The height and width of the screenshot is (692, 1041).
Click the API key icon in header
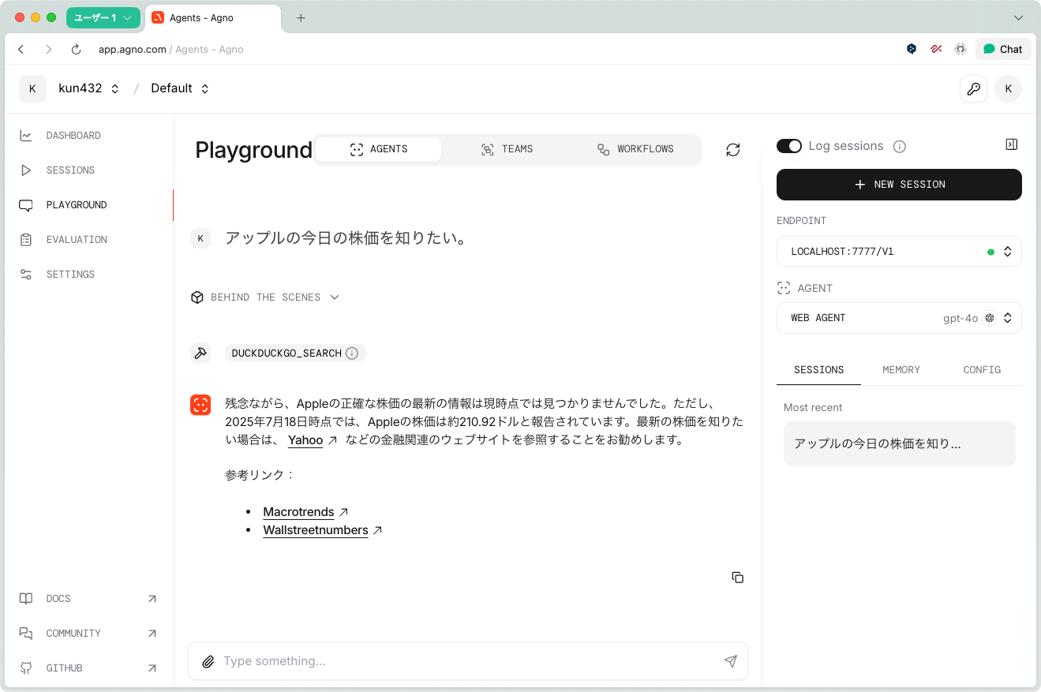[x=974, y=88]
